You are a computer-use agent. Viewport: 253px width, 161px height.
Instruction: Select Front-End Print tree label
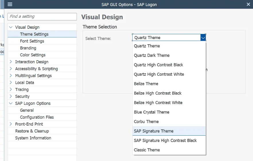coord(29,124)
